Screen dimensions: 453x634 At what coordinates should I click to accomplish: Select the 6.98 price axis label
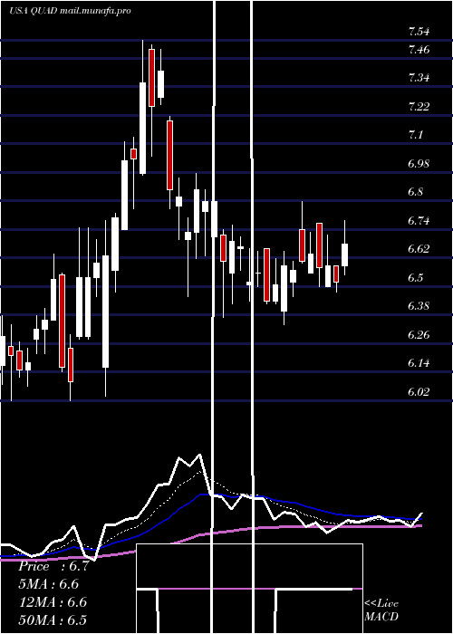[419, 164]
